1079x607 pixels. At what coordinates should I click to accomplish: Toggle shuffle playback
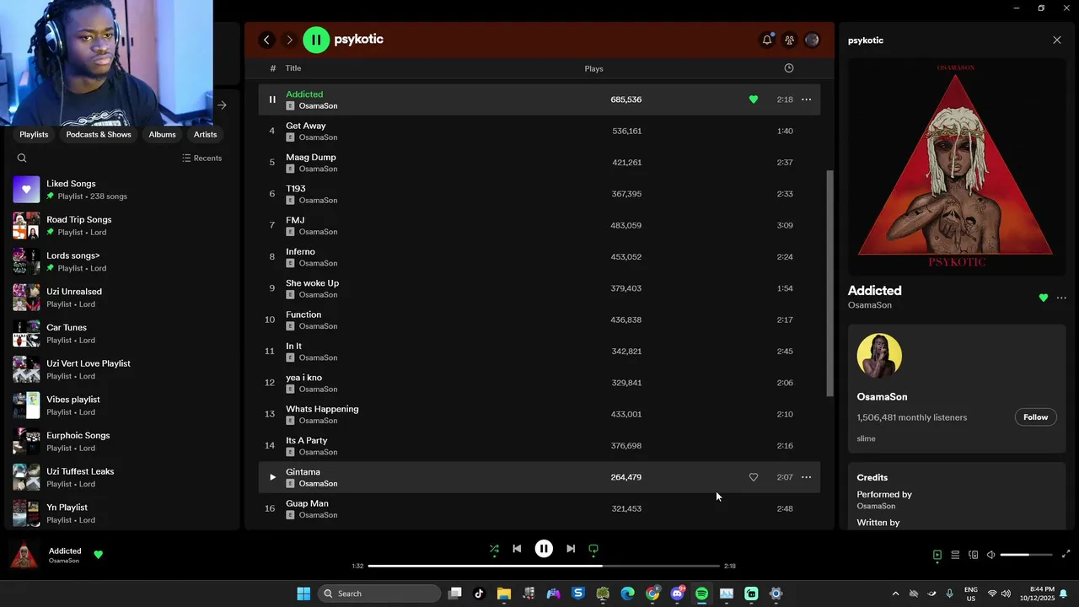tap(494, 549)
